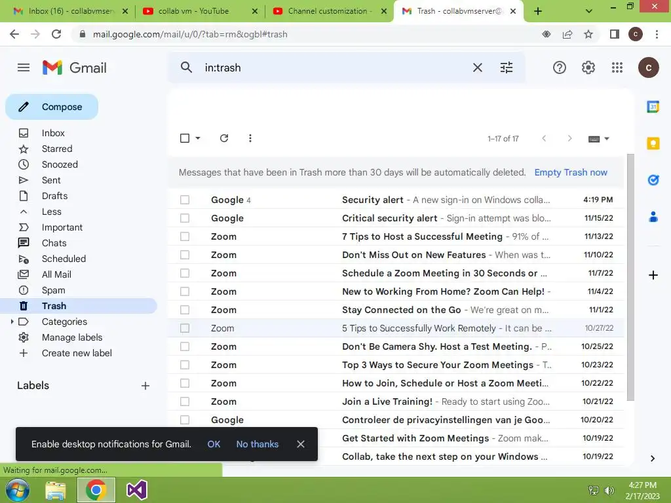The image size is (671, 503).
Task: Tick checkbox for Critical security alert email
Action: click(185, 218)
